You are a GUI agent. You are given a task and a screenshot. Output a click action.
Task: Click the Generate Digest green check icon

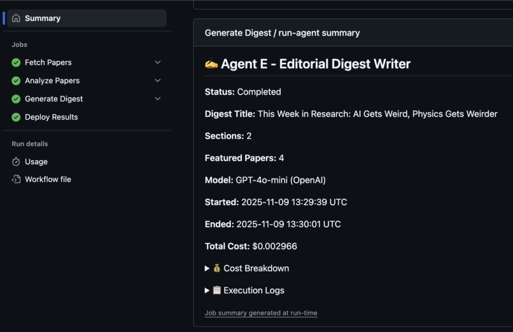[x=16, y=99]
